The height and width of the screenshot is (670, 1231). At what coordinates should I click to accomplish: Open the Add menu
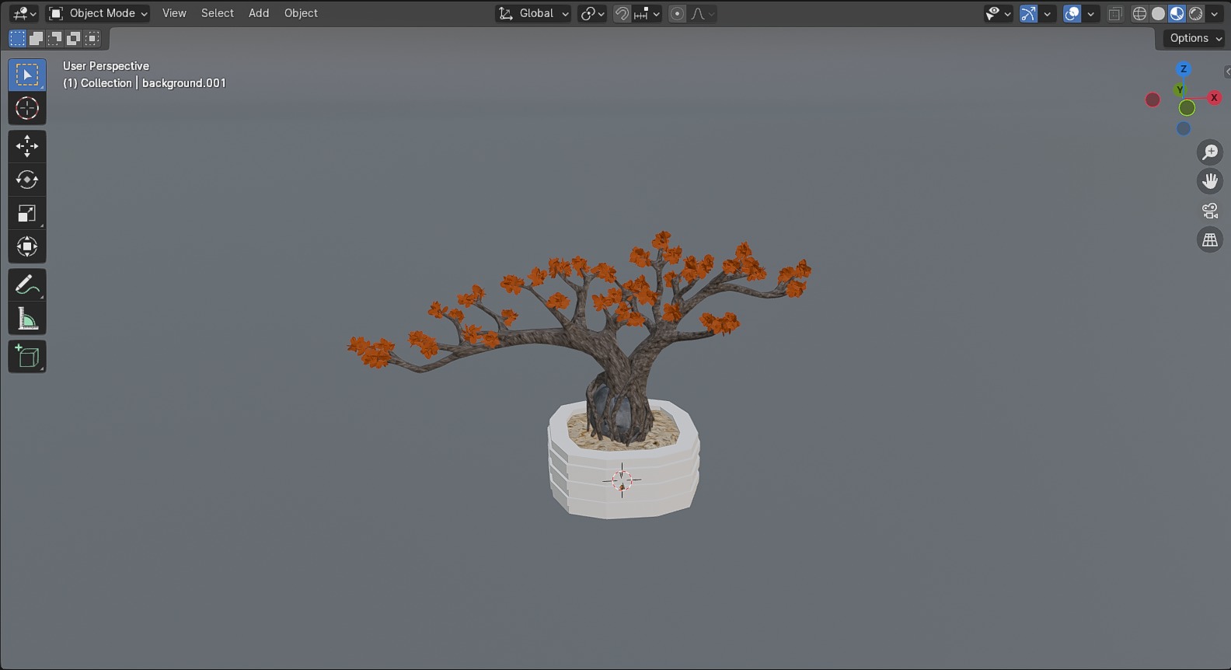click(259, 13)
